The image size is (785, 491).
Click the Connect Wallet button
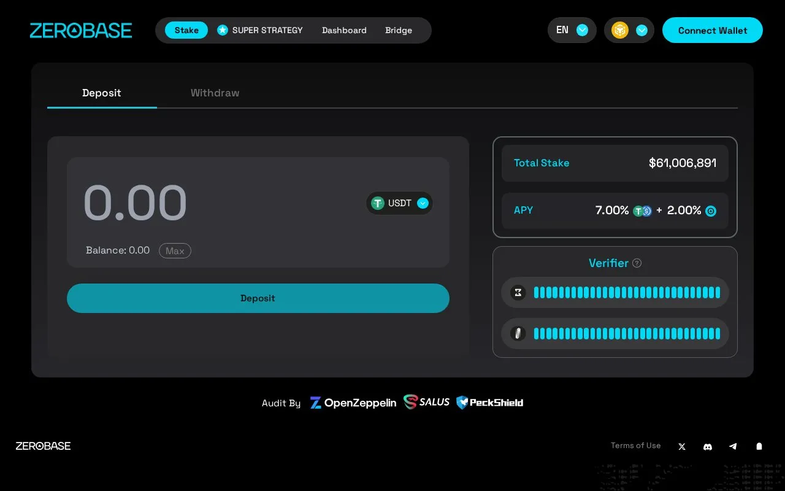(713, 30)
